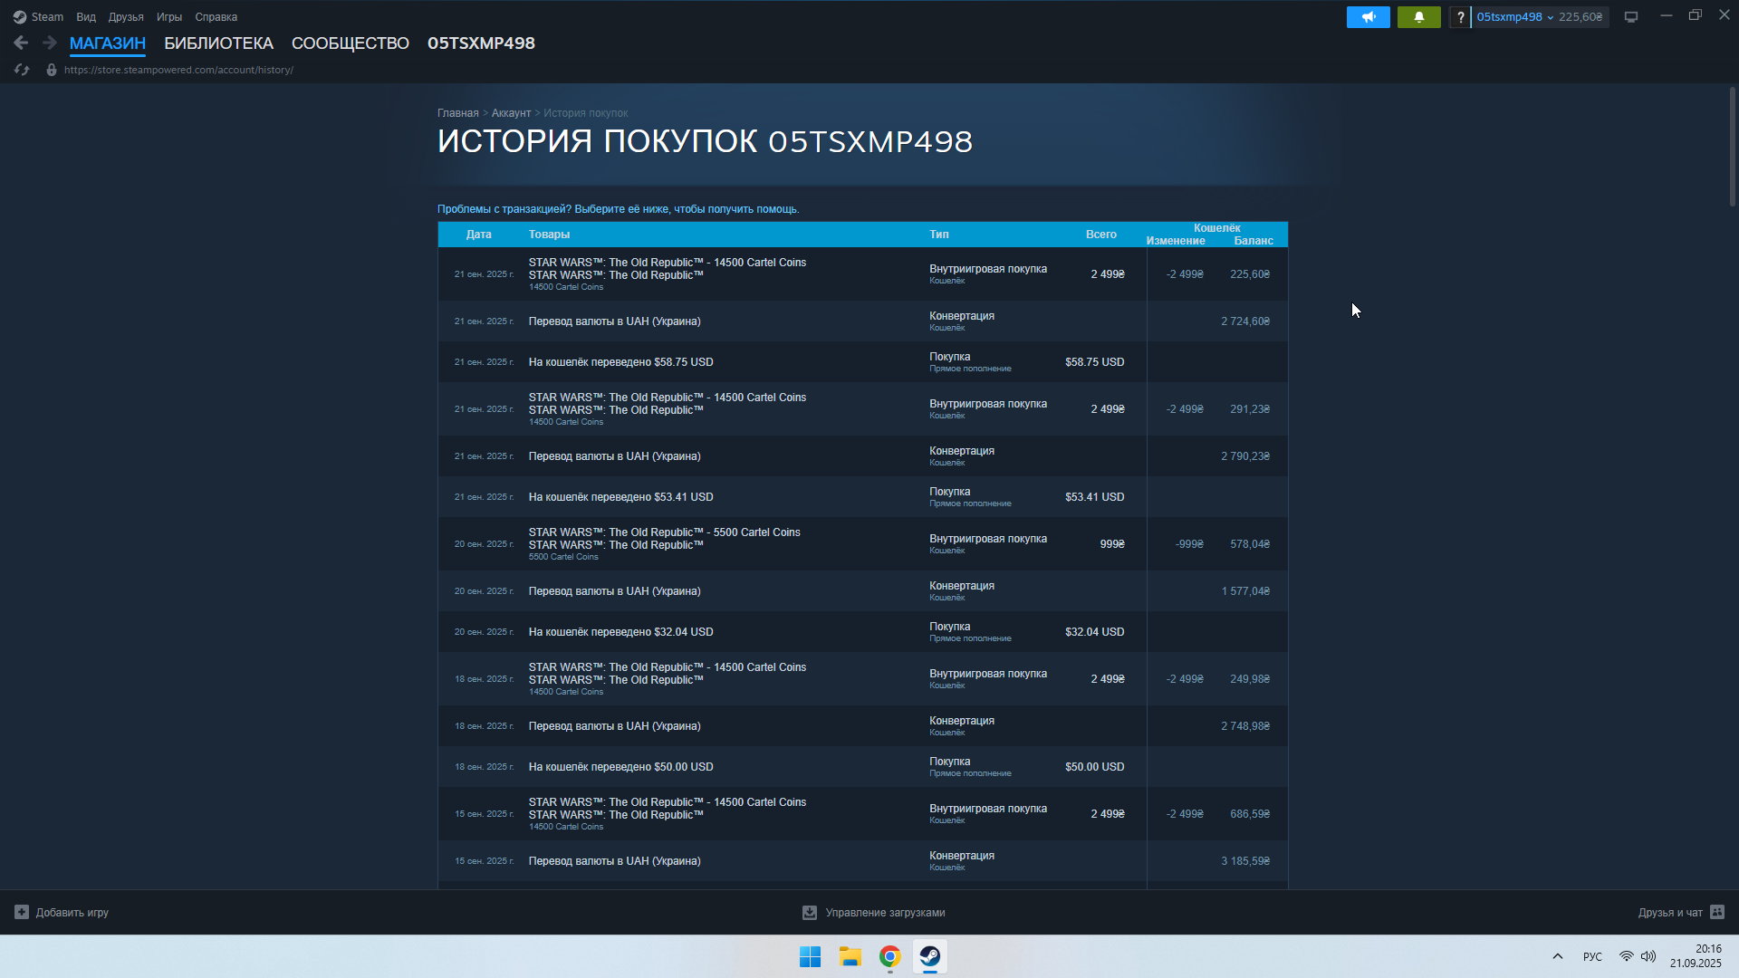The image size is (1739, 978).
Task: Open Google Chrome from the taskbar
Action: (889, 956)
